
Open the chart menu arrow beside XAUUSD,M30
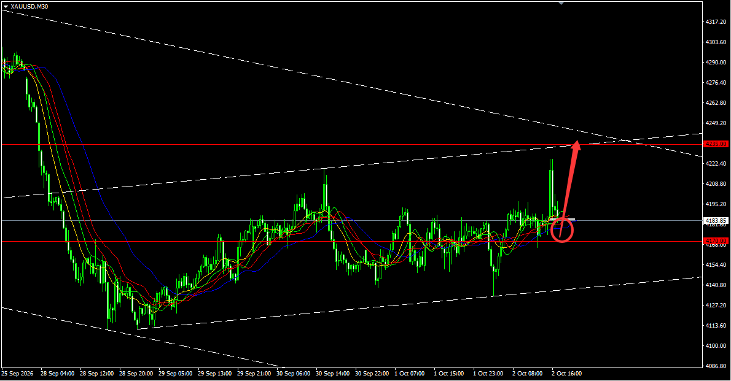6,7
